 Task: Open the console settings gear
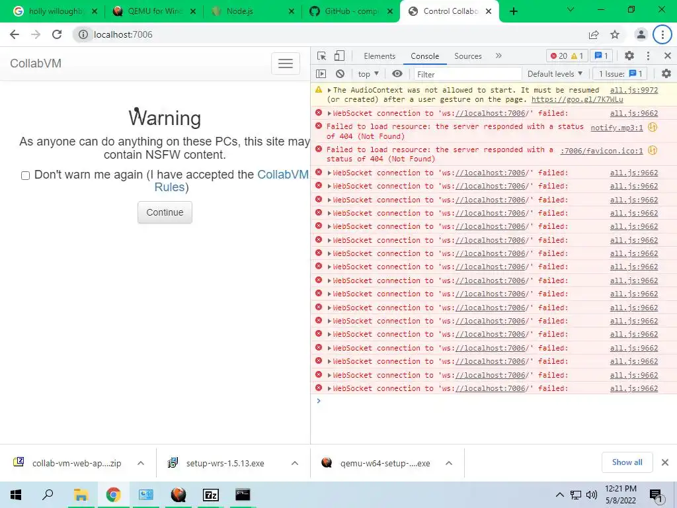[666, 74]
